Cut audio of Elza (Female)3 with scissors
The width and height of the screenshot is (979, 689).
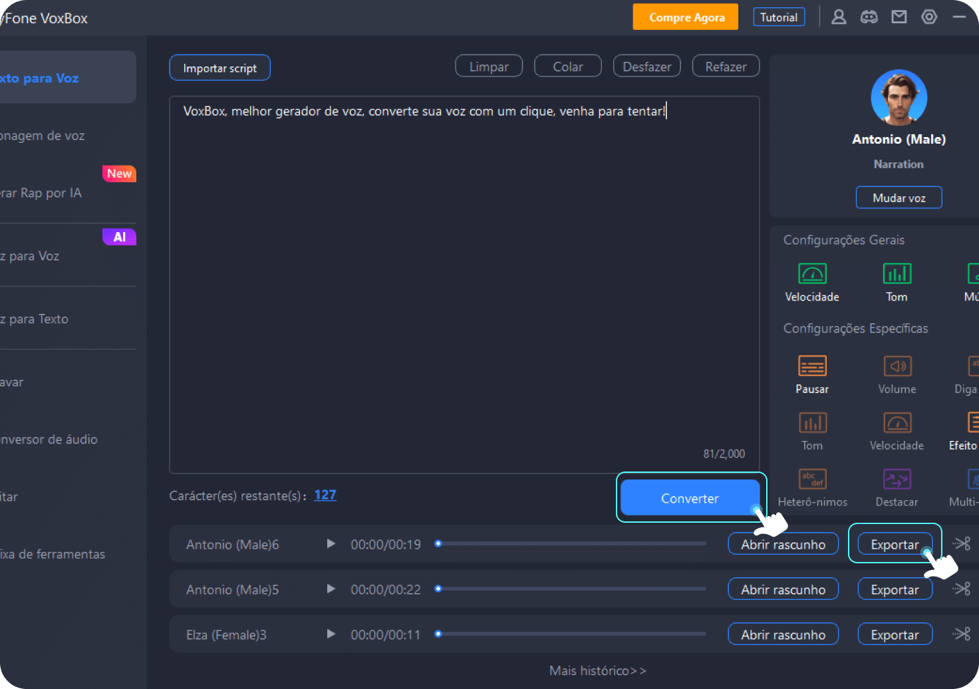click(x=962, y=634)
